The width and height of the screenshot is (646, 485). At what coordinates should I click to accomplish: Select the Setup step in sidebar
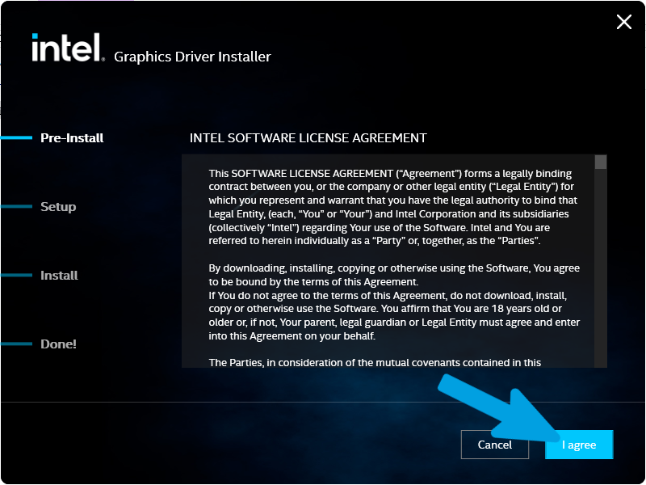58,206
